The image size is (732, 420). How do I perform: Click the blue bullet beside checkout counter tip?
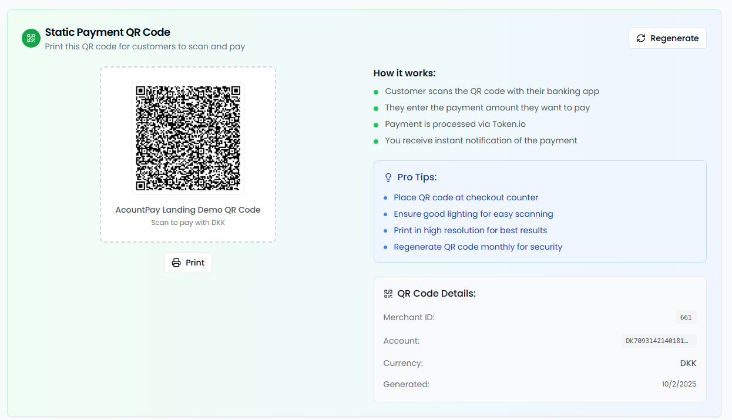[387, 198]
